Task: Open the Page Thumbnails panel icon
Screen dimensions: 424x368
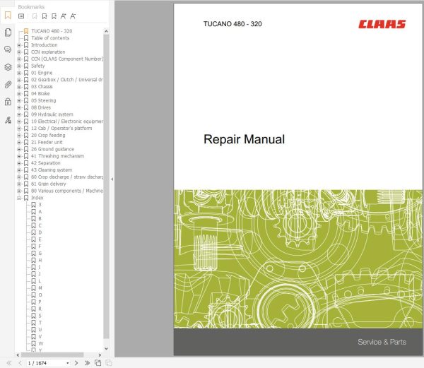Action: point(8,32)
